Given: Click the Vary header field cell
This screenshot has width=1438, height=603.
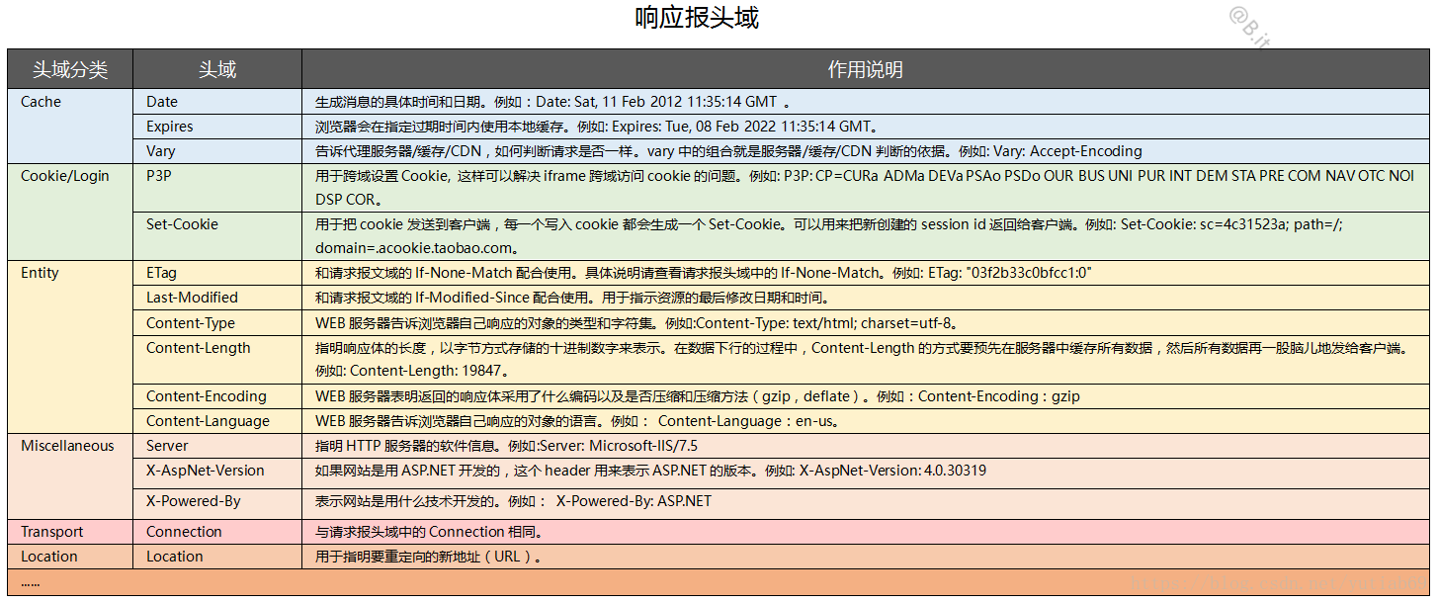Looking at the screenshot, I should [217, 151].
